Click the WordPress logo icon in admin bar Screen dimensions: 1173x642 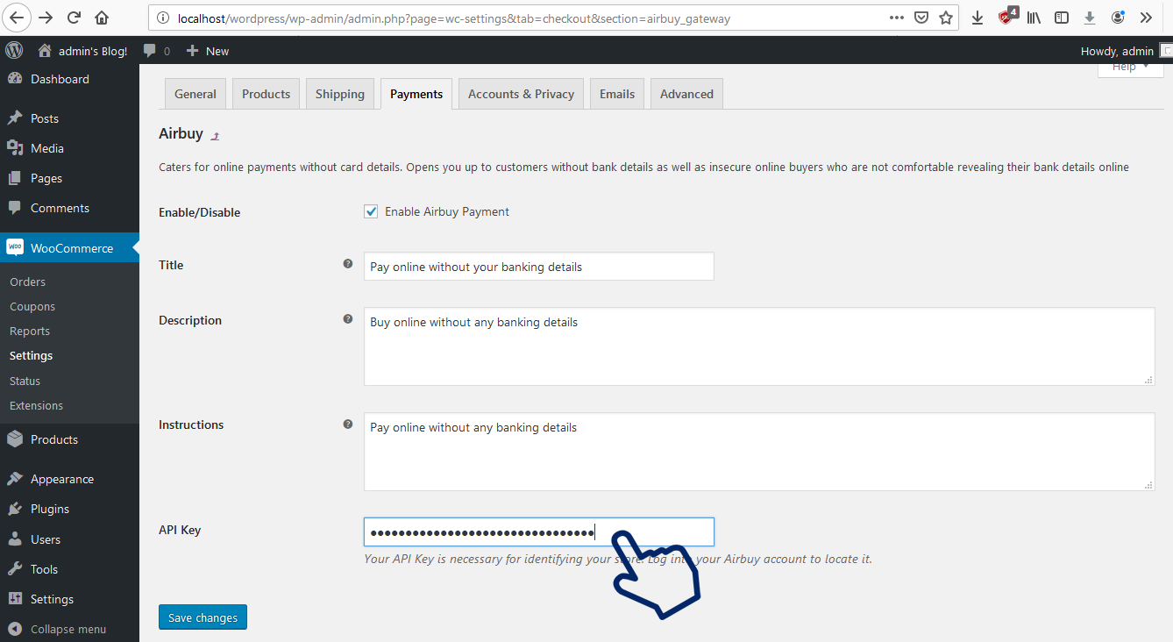pos(14,51)
